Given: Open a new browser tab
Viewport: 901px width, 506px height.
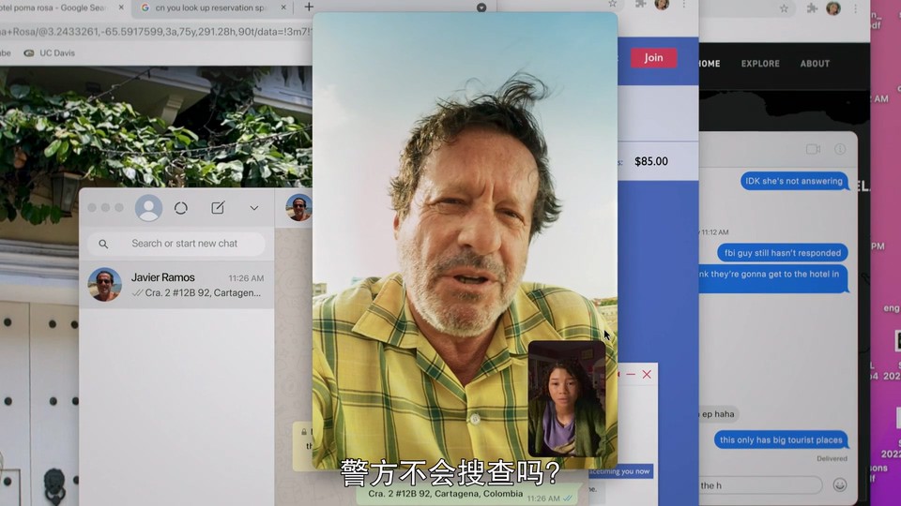Looking at the screenshot, I should [x=309, y=7].
